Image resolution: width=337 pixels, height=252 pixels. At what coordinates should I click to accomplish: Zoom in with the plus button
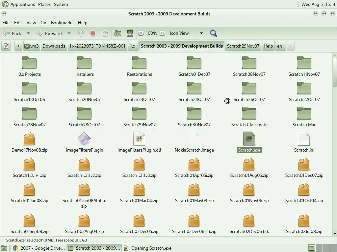click(x=162, y=33)
